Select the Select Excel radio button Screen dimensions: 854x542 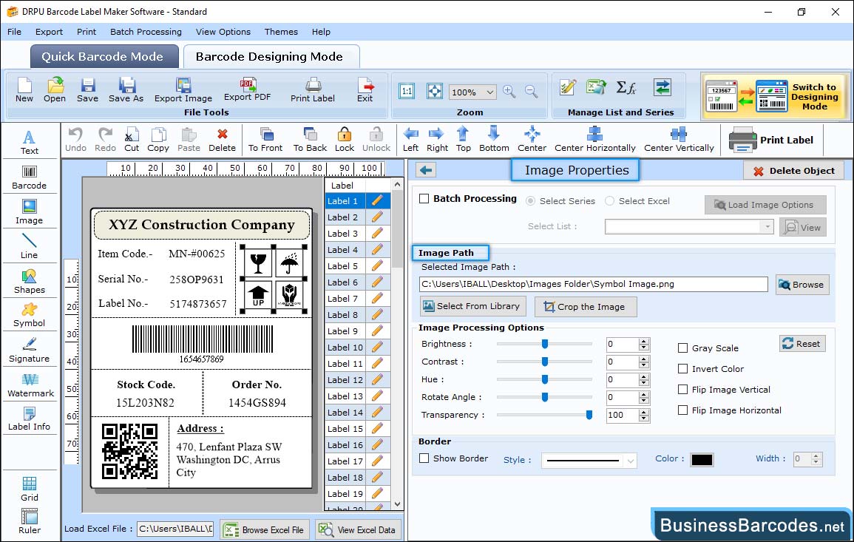(x=609, y=201)
